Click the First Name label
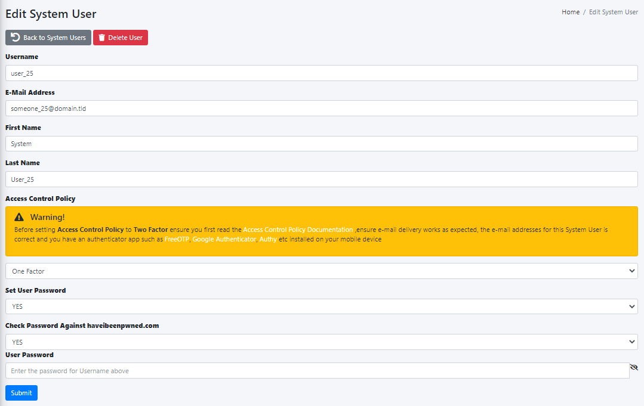This screenshot has width=644, height=406. click(23, 128)
